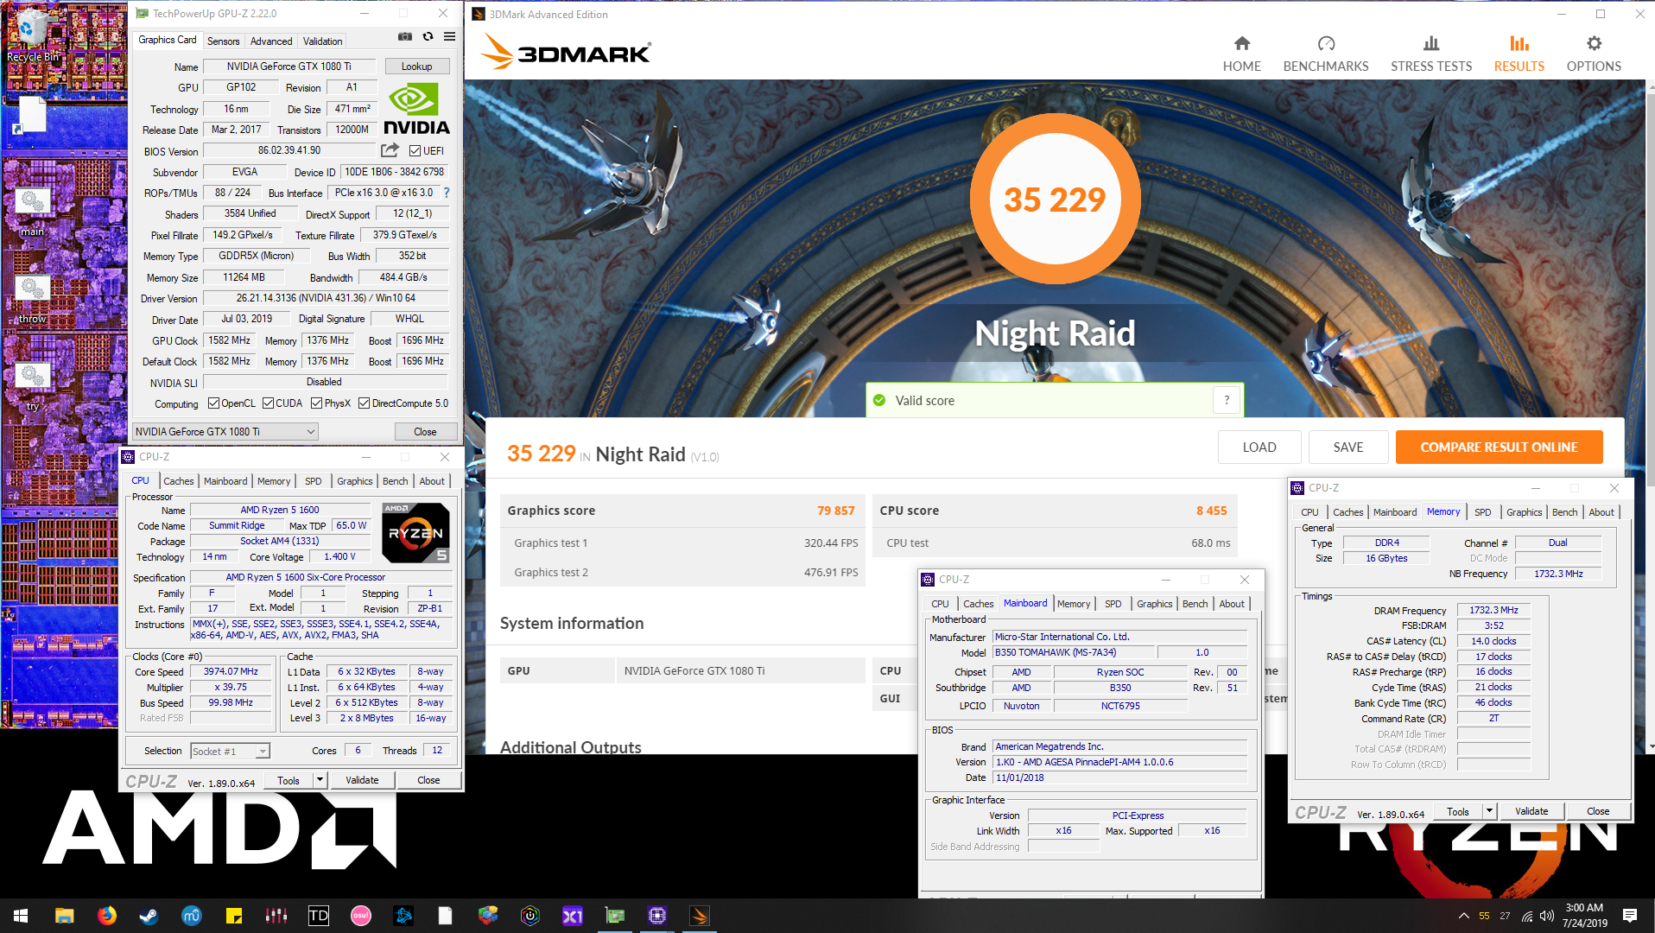Click the Lookup button in GPU-Z
1655x933 pixels.
pyautogui.click(x=416, y=67)
